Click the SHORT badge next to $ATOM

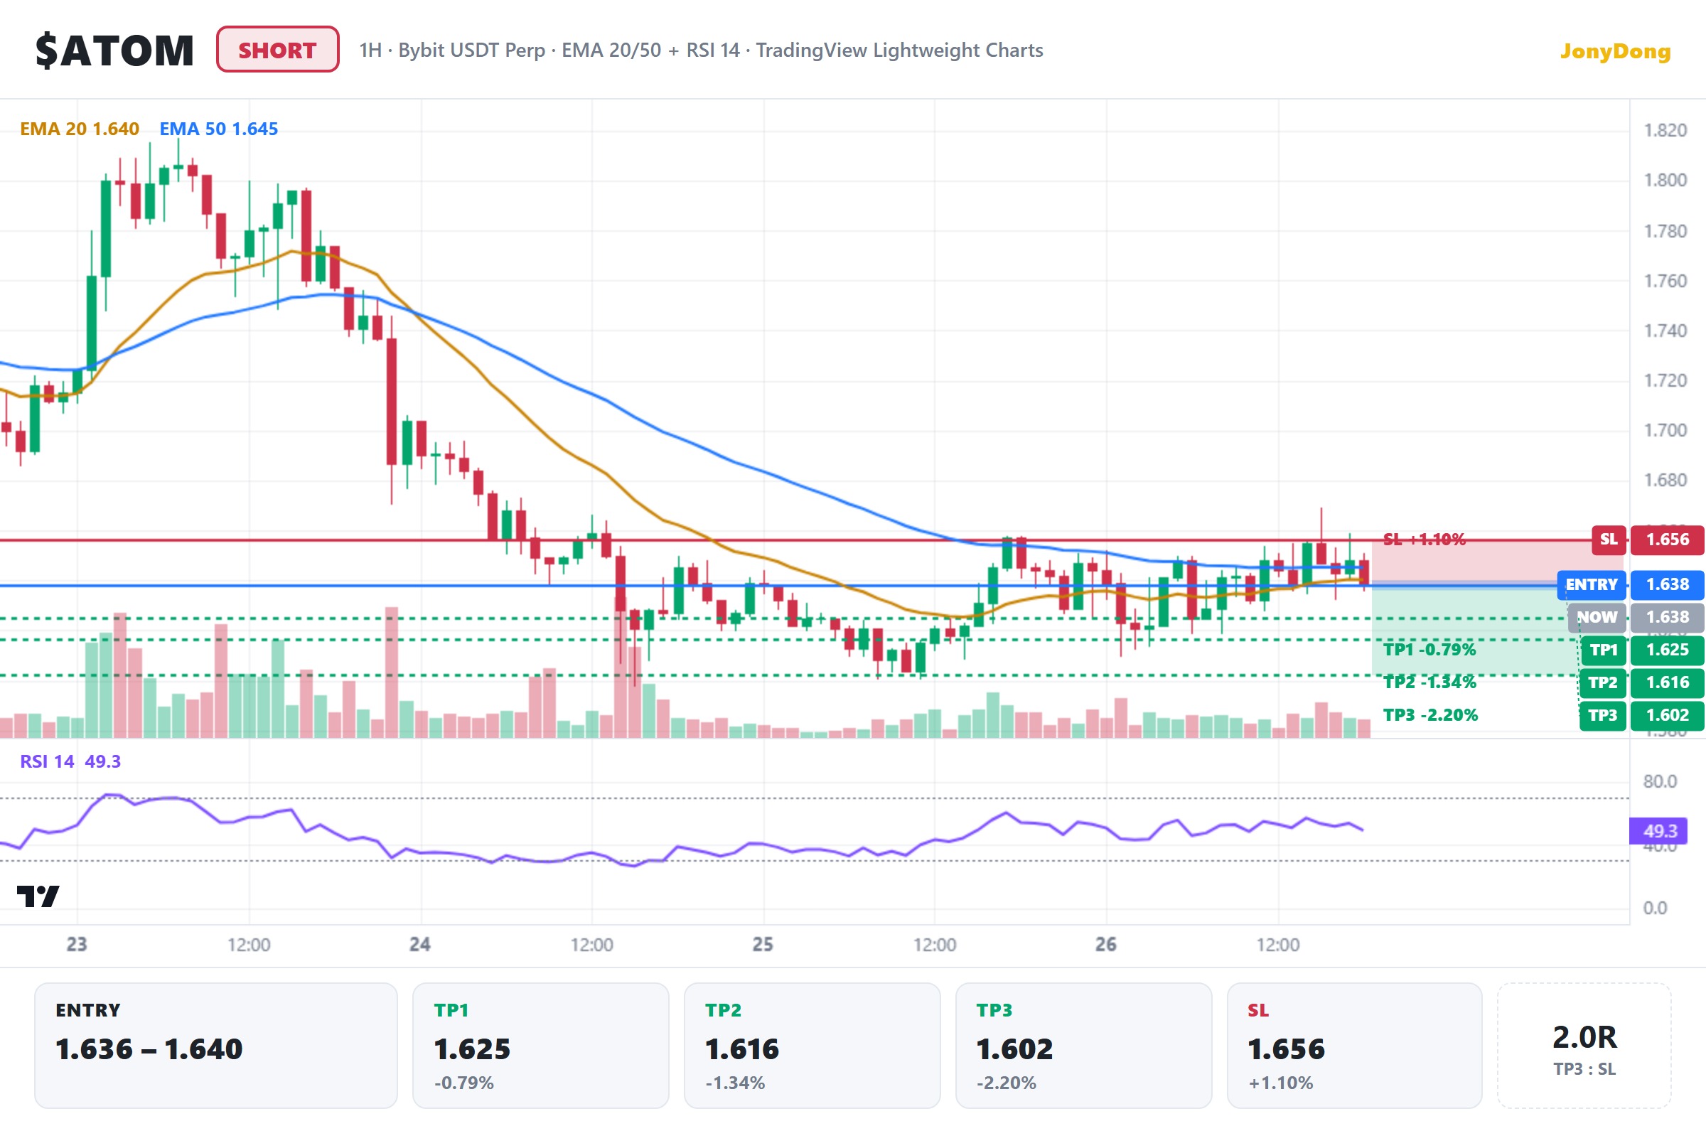point(277,50)
